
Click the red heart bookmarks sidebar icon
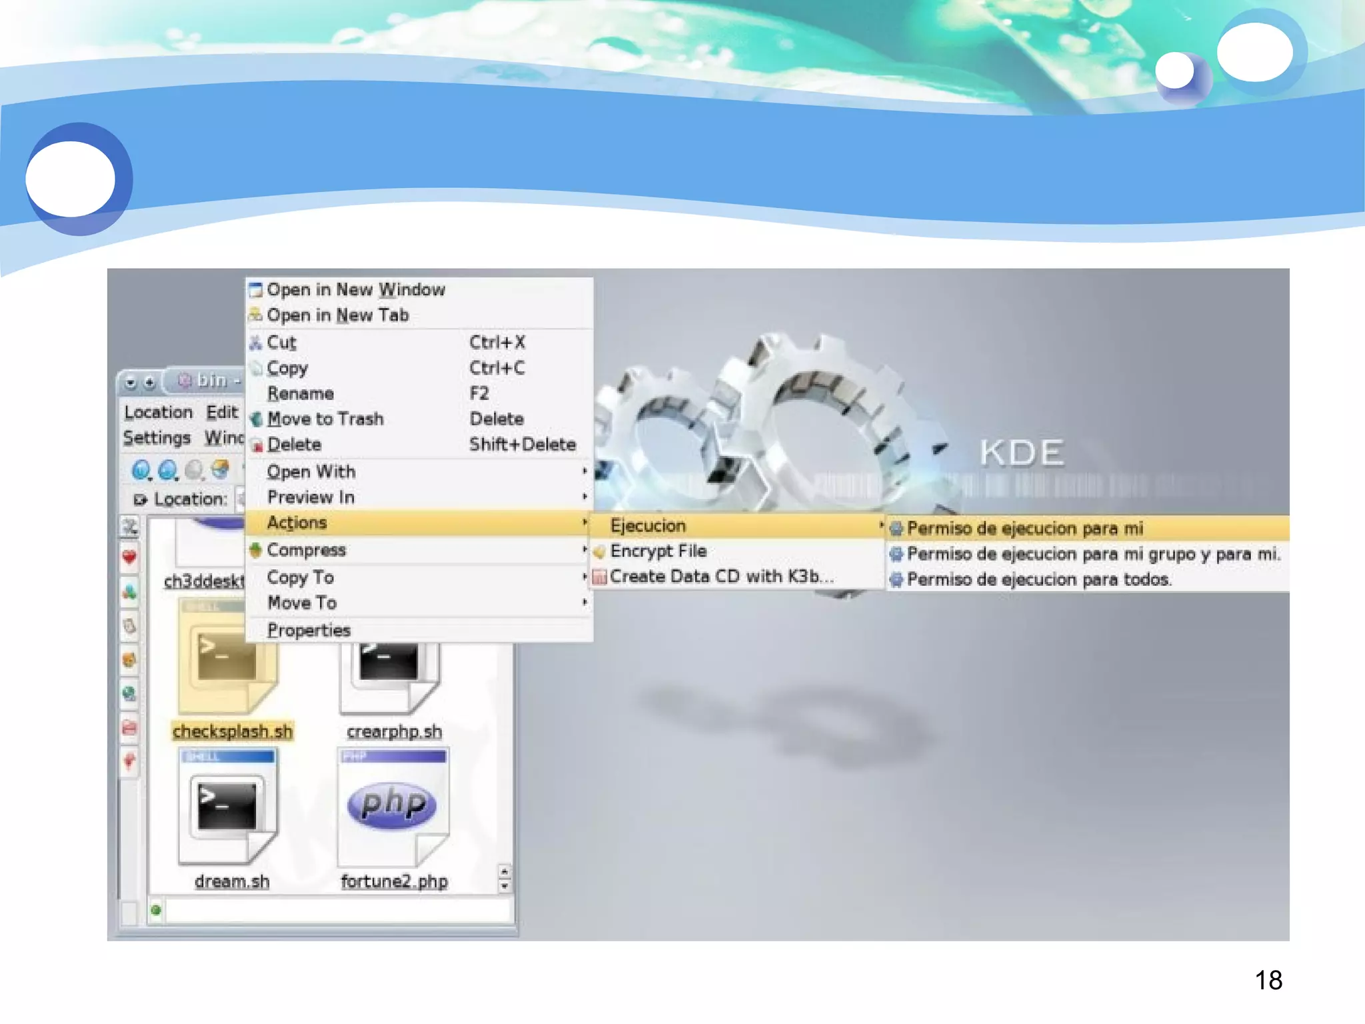coord(129,557)
